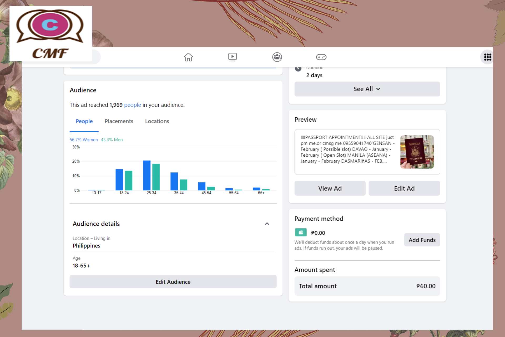This screenshot has height=337, width=505.
Task: Expand the See All dropdown
Action: [x=367, y=89]
